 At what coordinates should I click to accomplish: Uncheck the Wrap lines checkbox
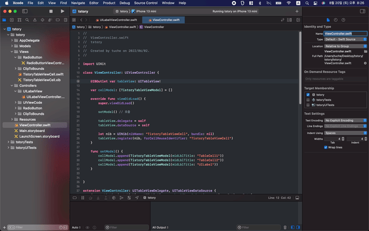point(326,148)
